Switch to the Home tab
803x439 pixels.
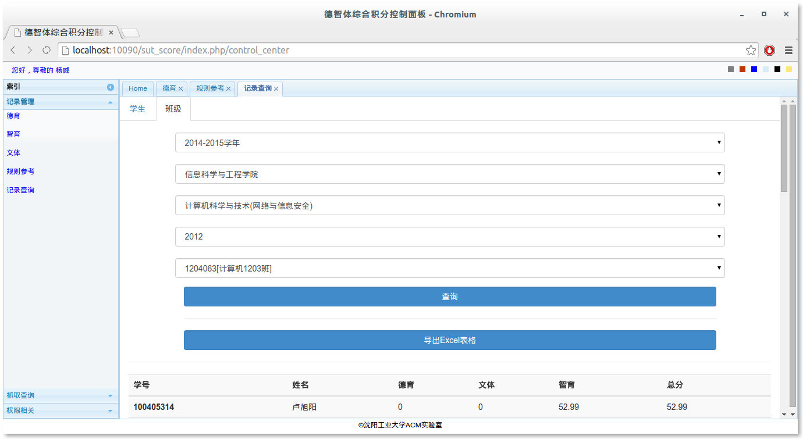(138, 88)
